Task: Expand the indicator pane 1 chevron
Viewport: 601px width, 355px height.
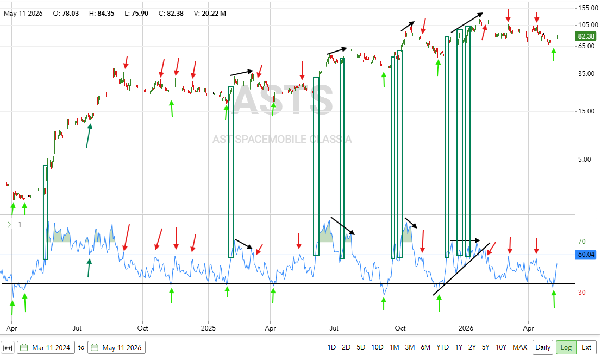Action: click(9, 225)
